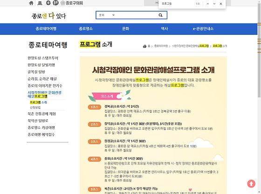Image resolution: width=261 pixels, height=194 pixels.
Task: Click the 4코스 orange badge
Action: [x=94, y=159]
